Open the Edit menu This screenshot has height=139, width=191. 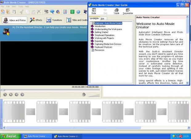point(8,6)
